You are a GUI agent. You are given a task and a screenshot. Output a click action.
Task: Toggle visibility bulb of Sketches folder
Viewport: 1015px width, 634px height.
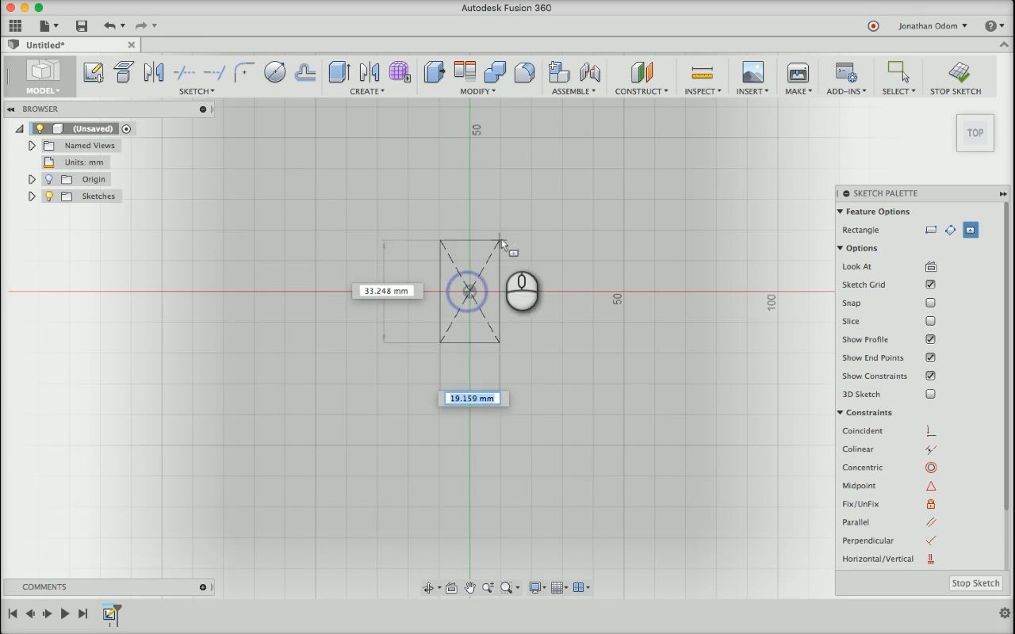point(49,197)
